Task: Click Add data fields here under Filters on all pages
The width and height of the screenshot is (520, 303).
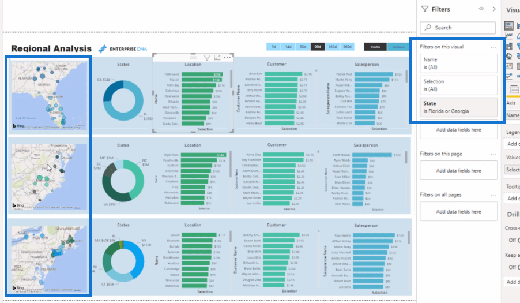Action: pyautogui.click(x=459, y=211)
